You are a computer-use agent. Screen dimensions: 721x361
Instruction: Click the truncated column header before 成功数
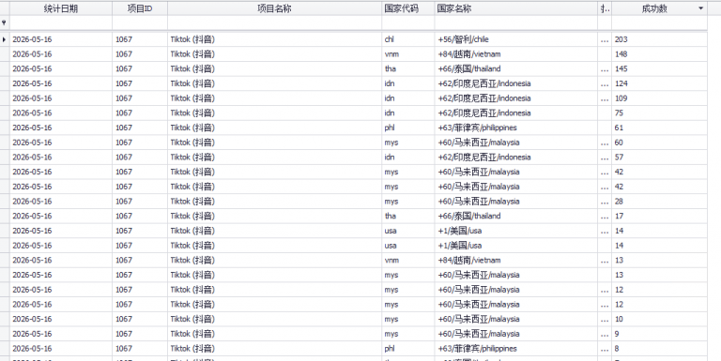point(605,8)
